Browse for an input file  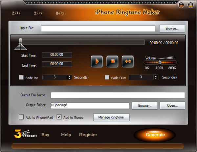pyautogui.click(x=172, y=29)
